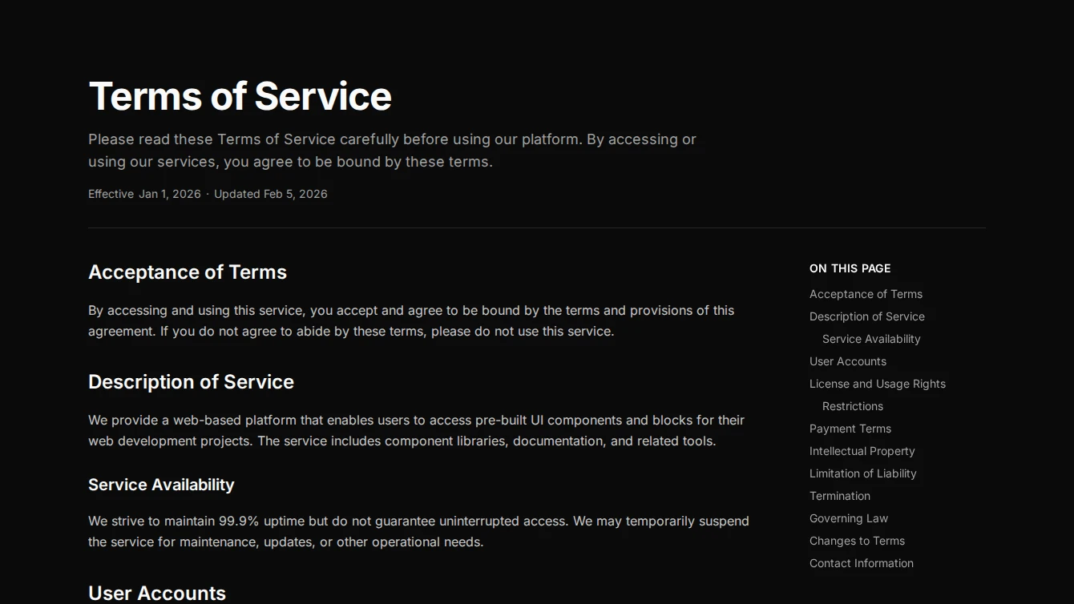Click the Acceptance of Terms section heading
The width and height of the screenshot is (1074, 604).
(x=187, y=272)
